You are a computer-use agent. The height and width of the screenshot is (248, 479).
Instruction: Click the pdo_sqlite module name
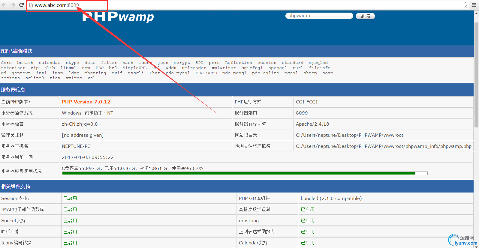coord(265,73)
